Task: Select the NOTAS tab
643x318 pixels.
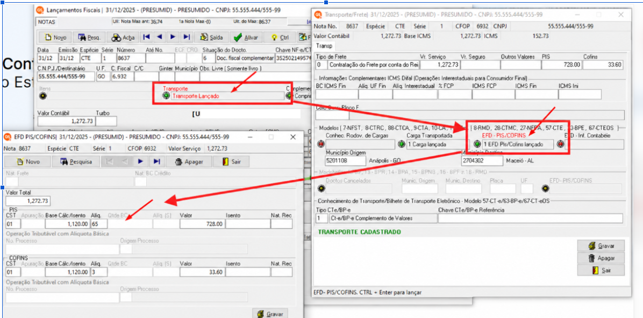Action: [x=46, y=22]
